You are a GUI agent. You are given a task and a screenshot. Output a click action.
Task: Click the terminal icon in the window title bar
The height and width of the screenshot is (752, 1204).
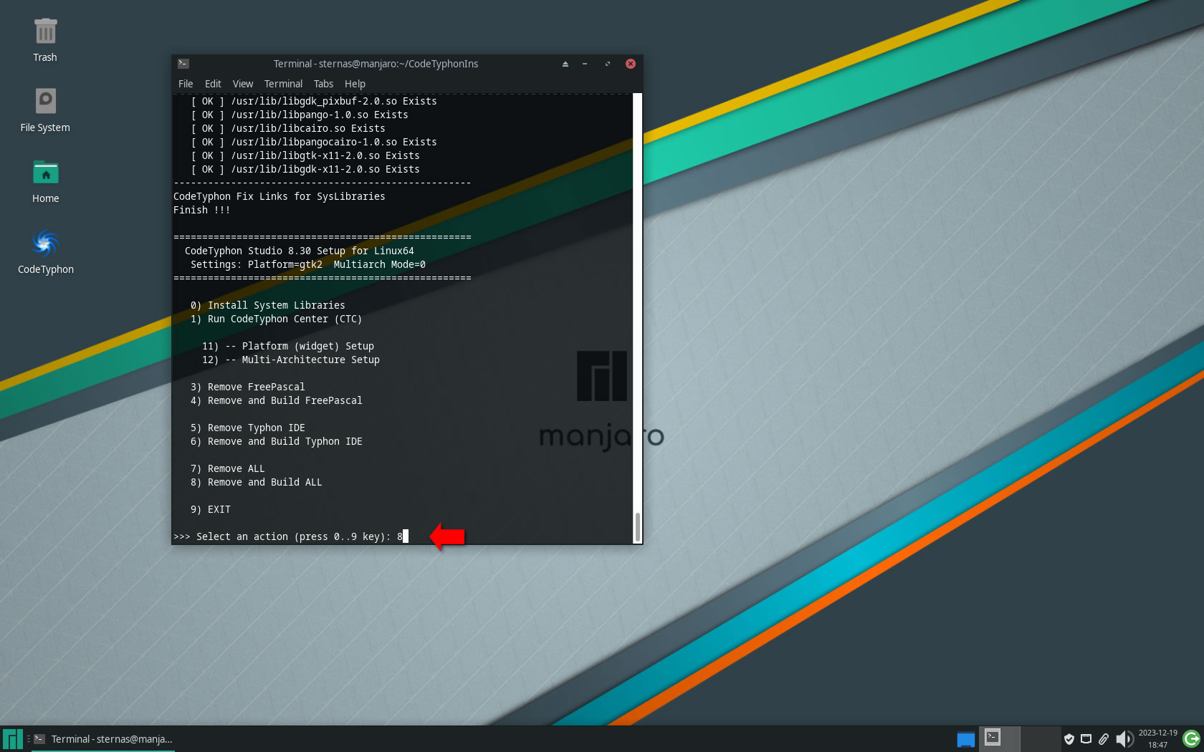click(x=183, y=64)
